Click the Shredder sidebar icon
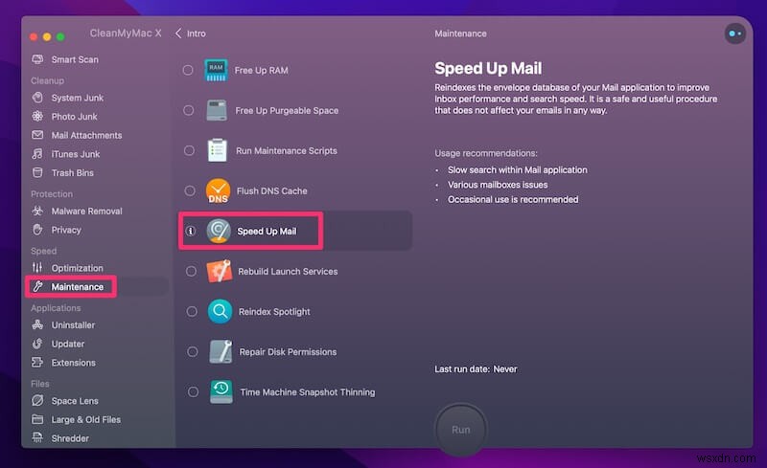The height and width of the screenshot is (468, 767). 37,438
